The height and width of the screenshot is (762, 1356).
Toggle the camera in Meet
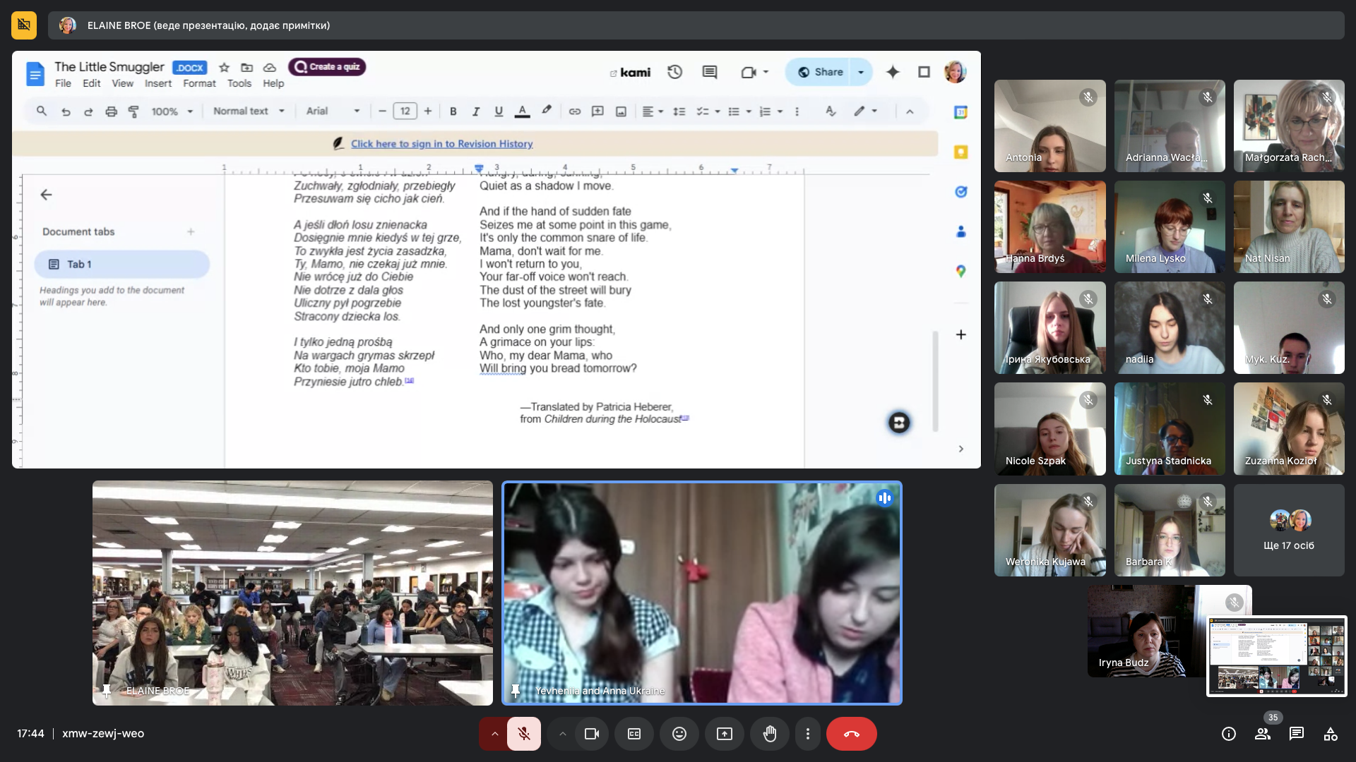[x=592, y=734]
